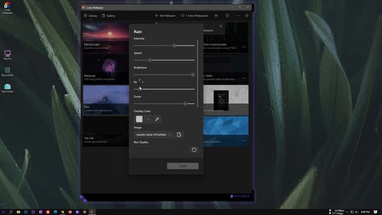This screenshot has width=382, height=215.
Task: Select the eyedropper color picker tool
Action: coord(157,119)
